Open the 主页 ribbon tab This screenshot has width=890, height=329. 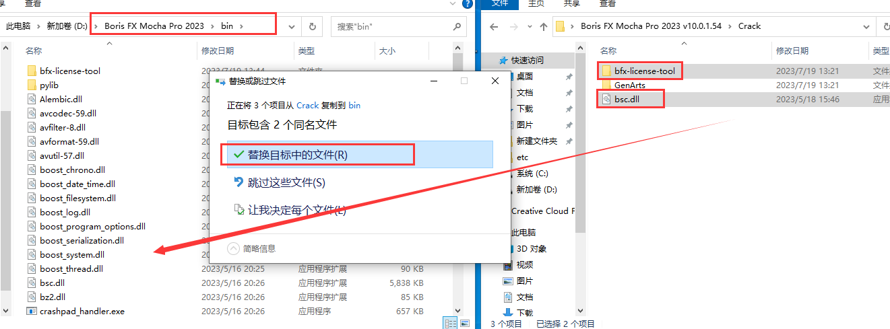point(536,3)
